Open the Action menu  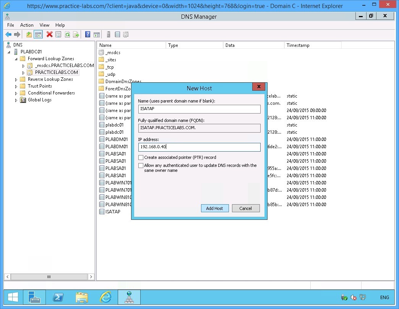(x=27, y=25)
